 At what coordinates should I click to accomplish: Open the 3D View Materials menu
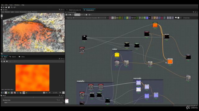7,12
